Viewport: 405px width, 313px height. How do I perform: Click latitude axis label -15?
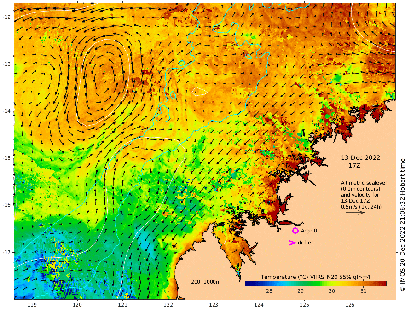coord(7,158)
